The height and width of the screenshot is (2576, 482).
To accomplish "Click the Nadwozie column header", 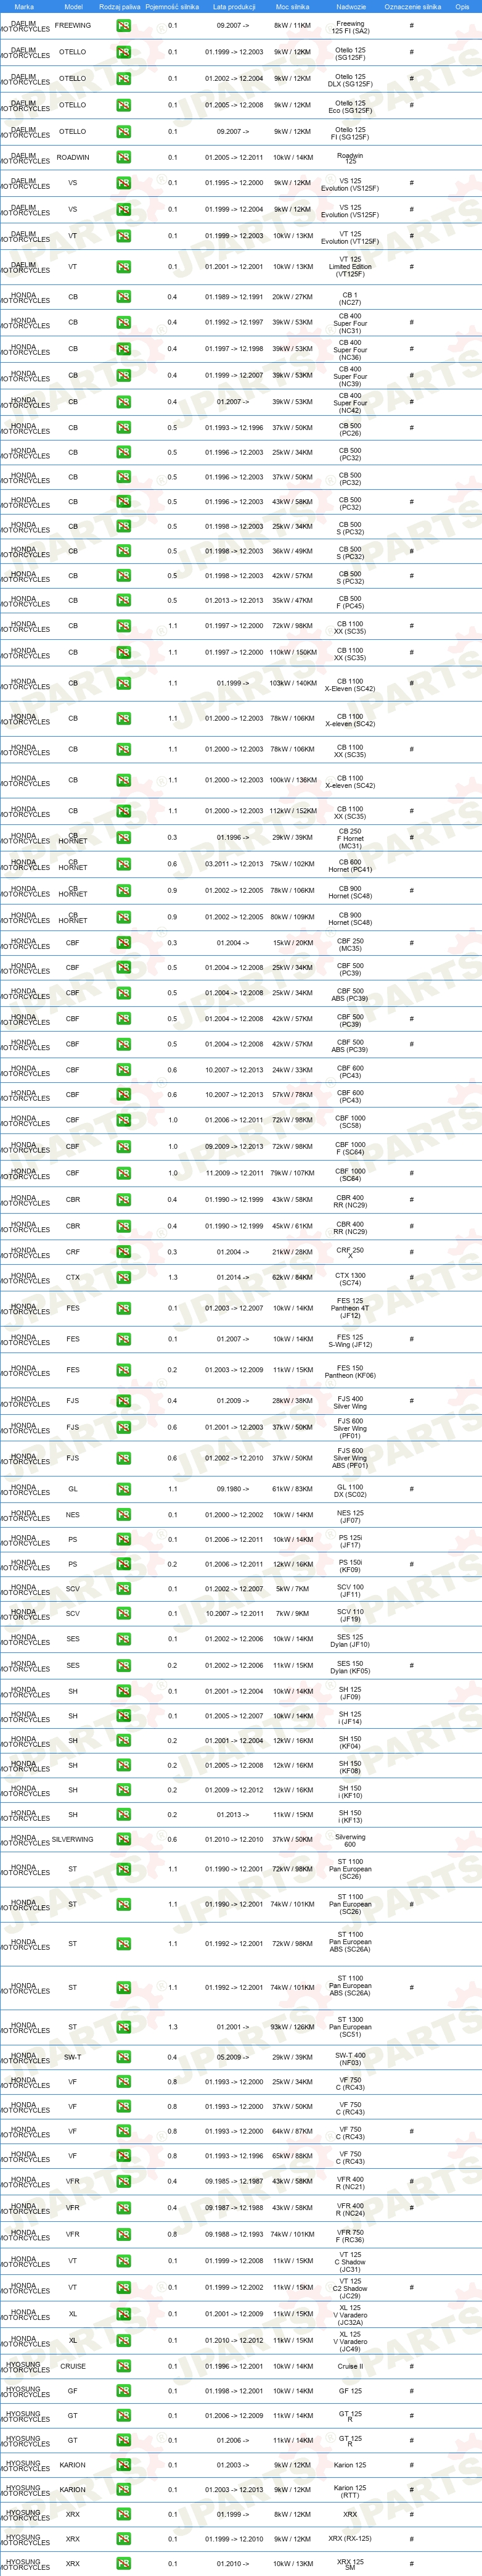I will [x=350, y=6].
